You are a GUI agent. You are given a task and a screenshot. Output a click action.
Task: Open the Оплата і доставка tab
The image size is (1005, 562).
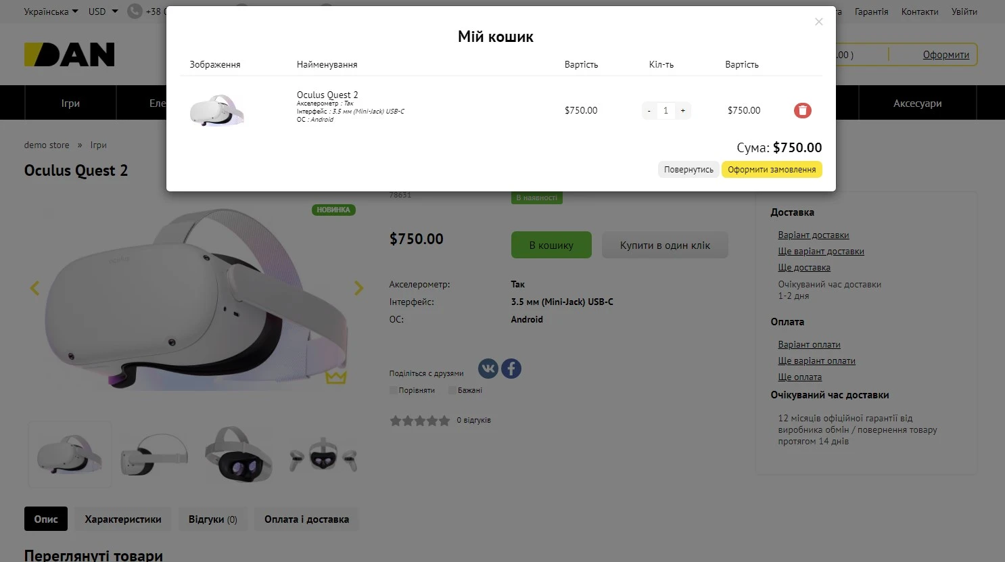click(306, 519)
